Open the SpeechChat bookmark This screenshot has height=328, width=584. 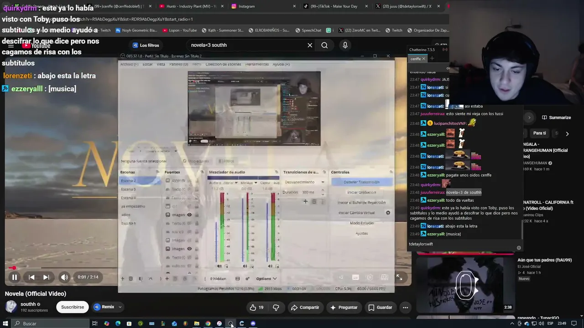(x=308, y=31)
